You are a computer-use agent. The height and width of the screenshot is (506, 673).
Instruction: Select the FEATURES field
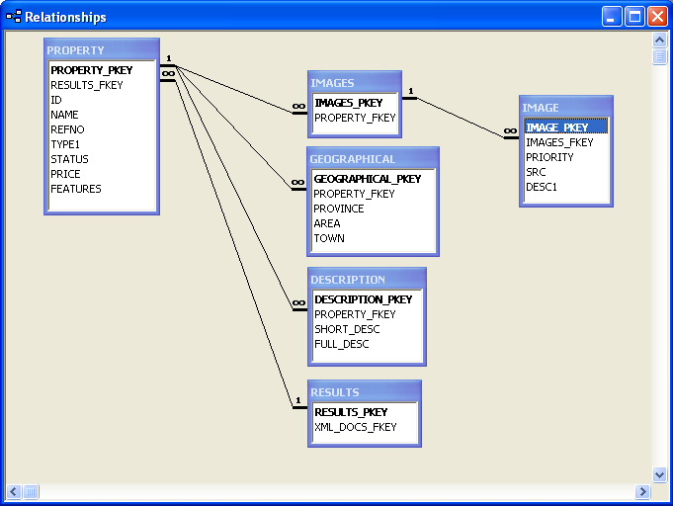[102, 189]
